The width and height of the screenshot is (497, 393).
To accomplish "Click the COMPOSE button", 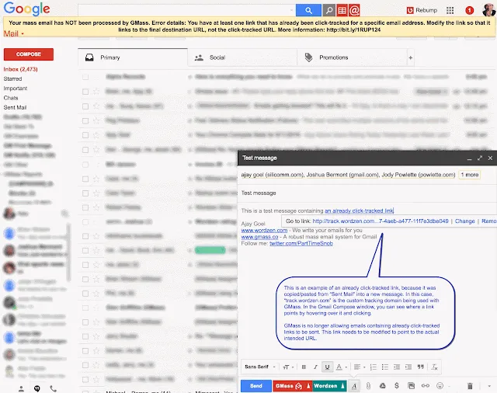I will [29, 54].
